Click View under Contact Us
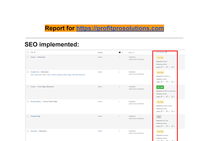The image size is (209, 141). pyautogui.click(x=49, y=75)
